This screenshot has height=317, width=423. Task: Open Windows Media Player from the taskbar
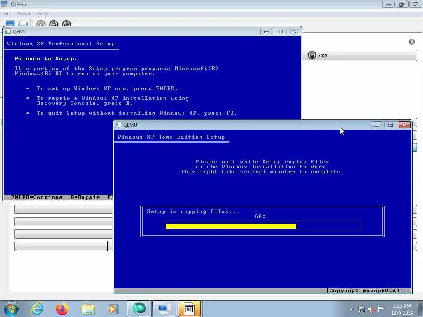(x=113, y=309)
